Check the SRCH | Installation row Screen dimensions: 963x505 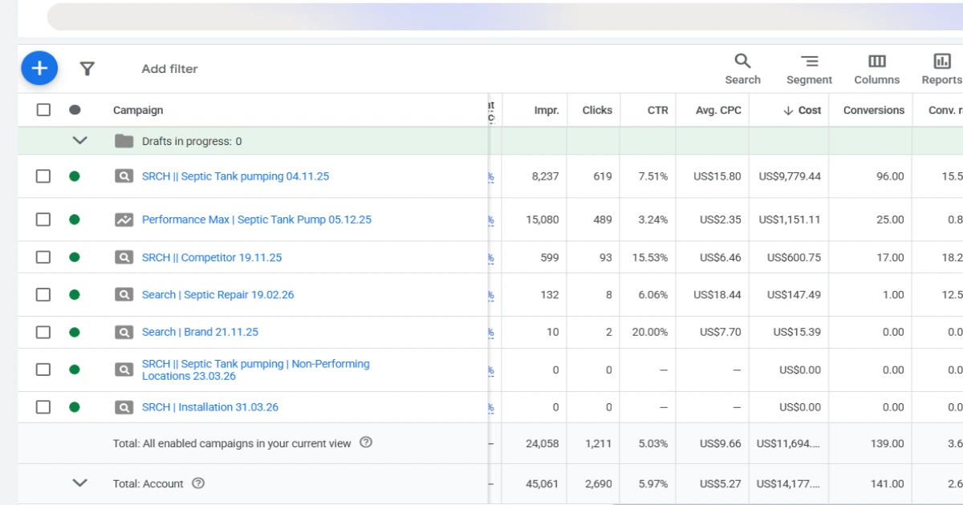43,407
